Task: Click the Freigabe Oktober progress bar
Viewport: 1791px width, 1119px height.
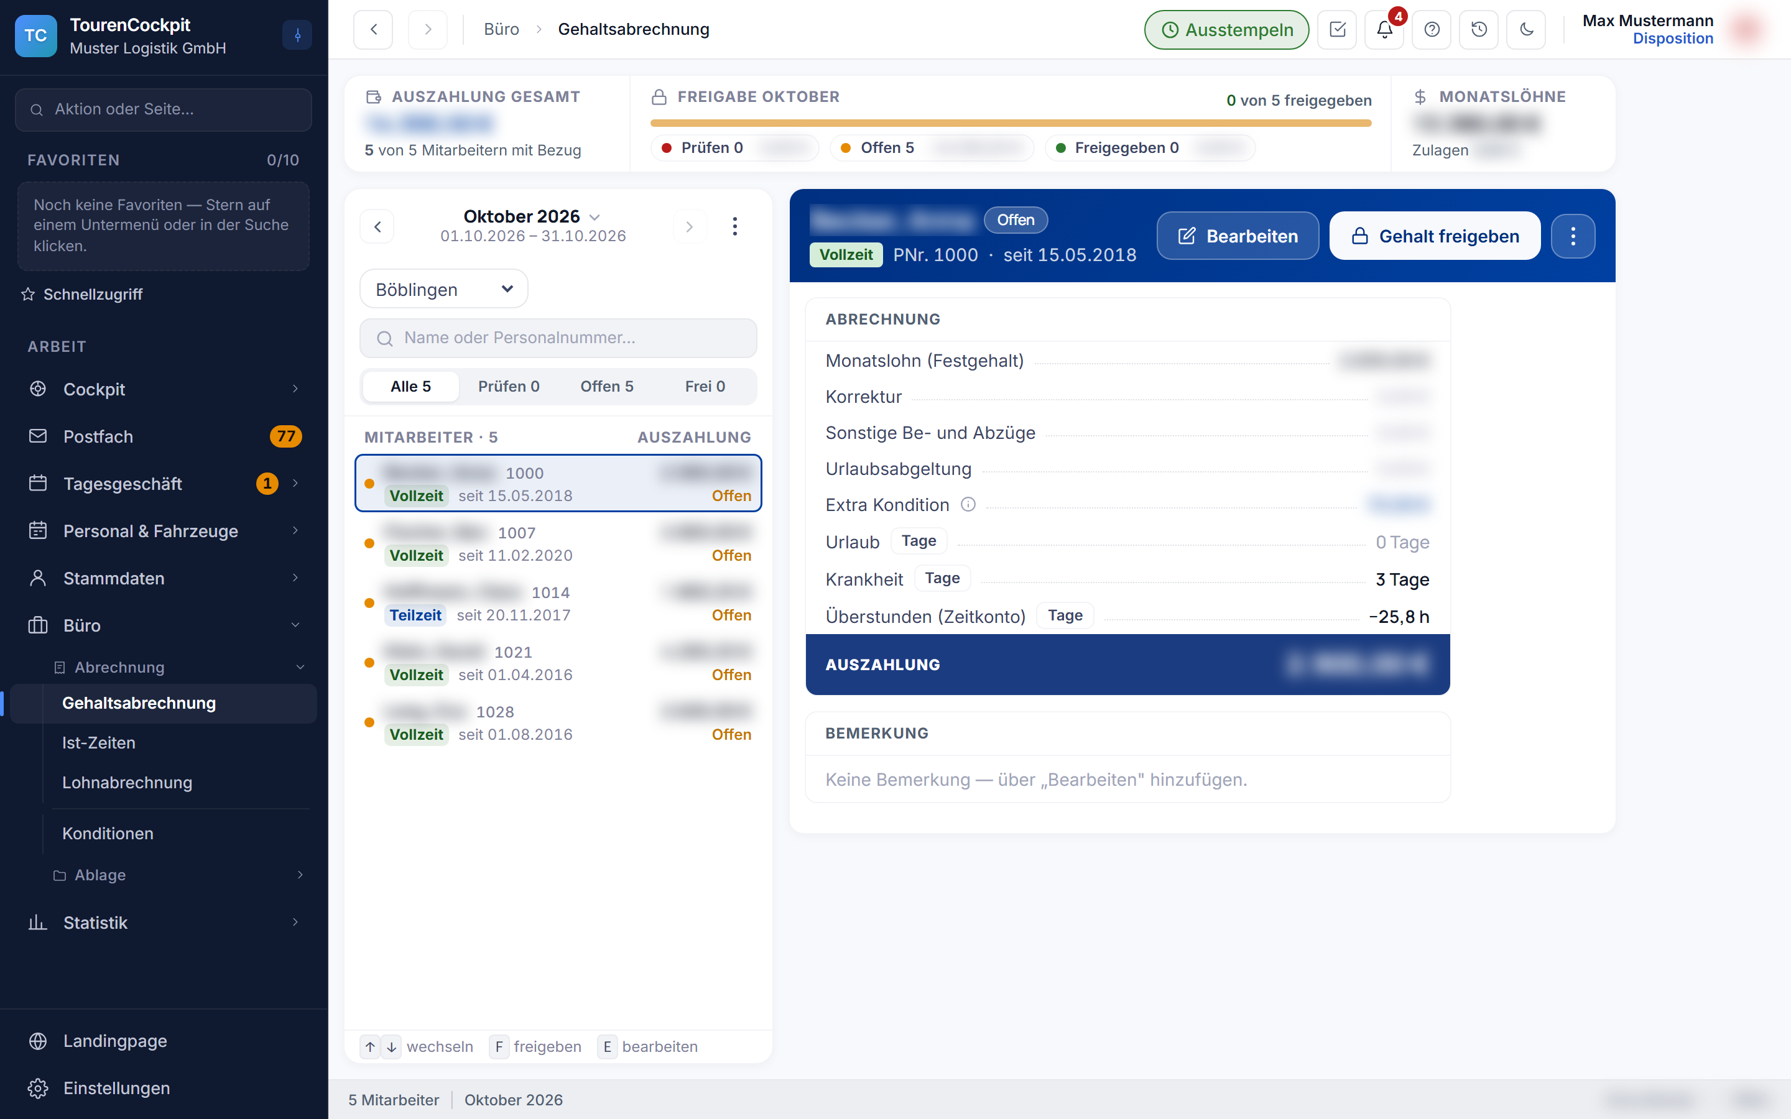Action: (1010, 123)
